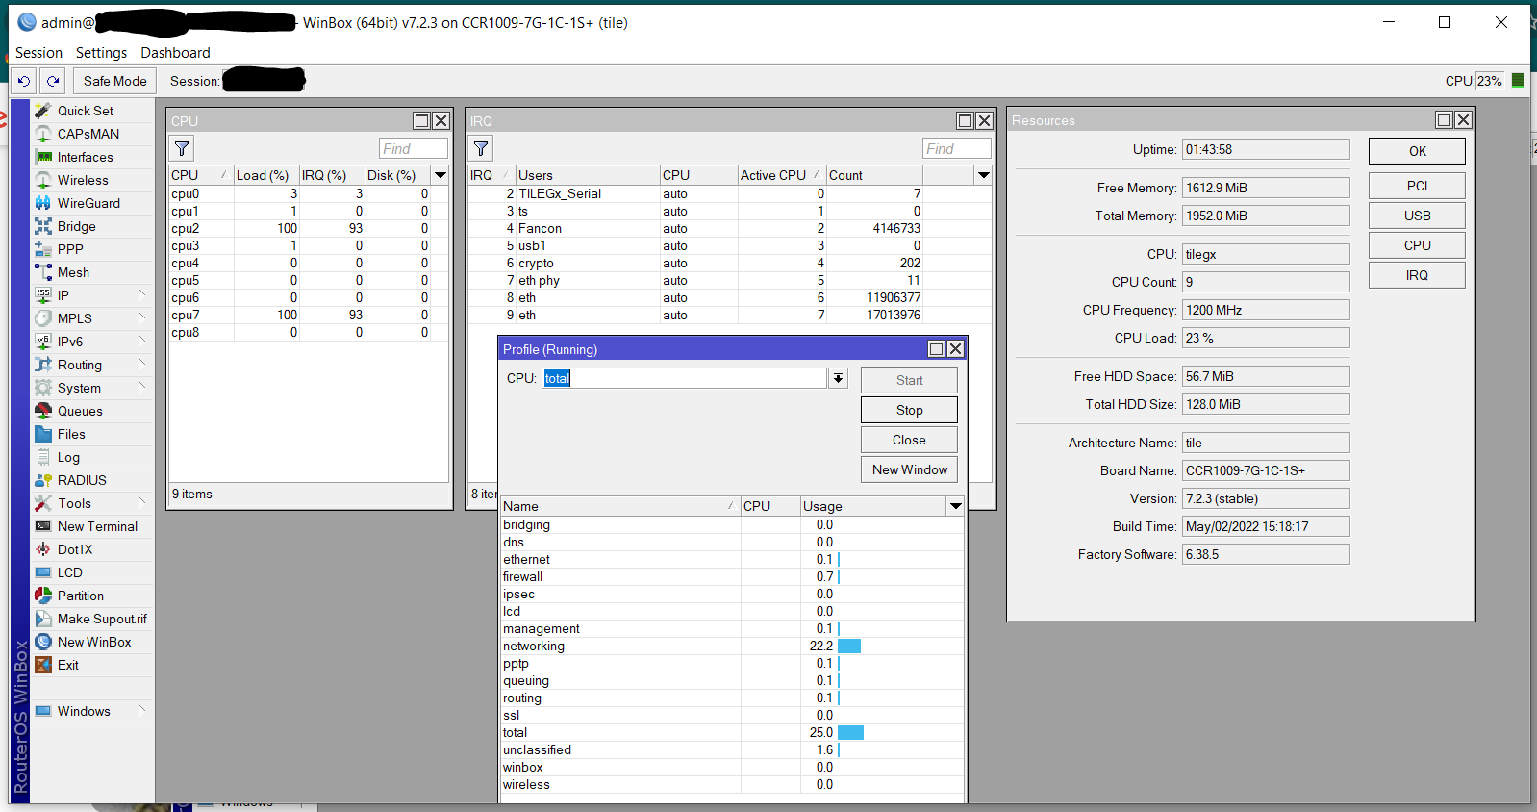Click Find field in CPU window

pos(414,148)
